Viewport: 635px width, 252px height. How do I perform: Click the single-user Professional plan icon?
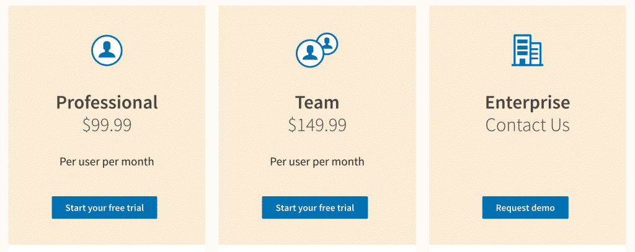107,50
